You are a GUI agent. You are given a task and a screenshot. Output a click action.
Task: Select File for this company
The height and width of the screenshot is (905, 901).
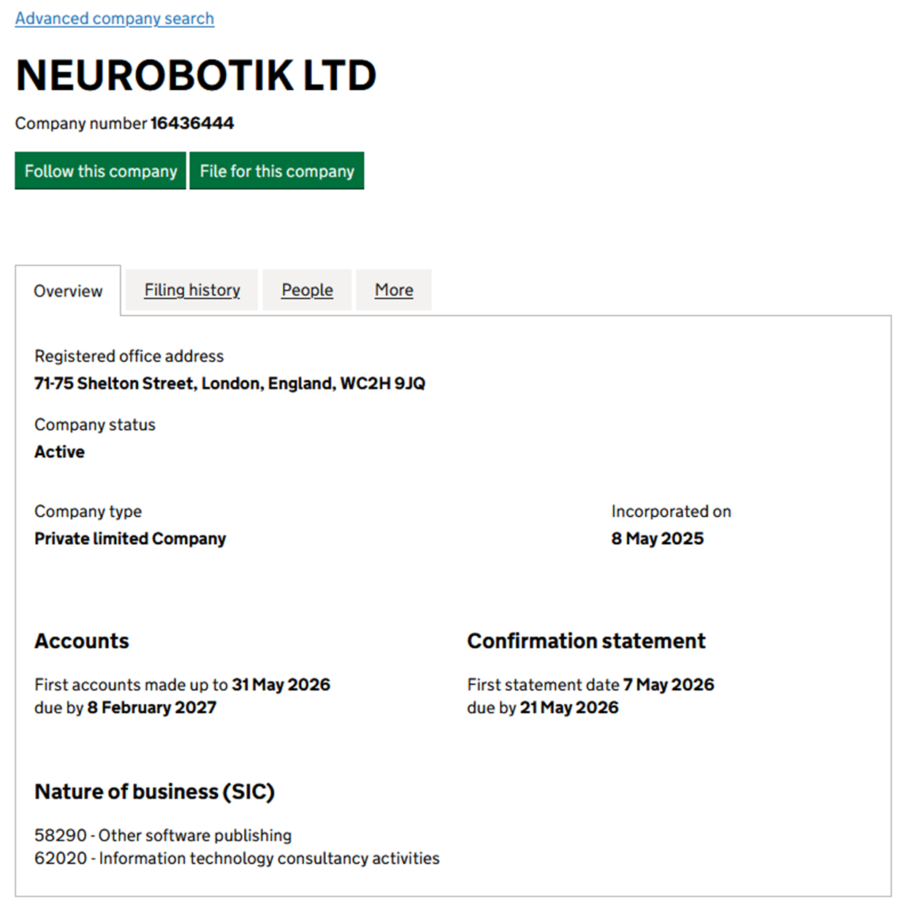(x=276, y=171)
